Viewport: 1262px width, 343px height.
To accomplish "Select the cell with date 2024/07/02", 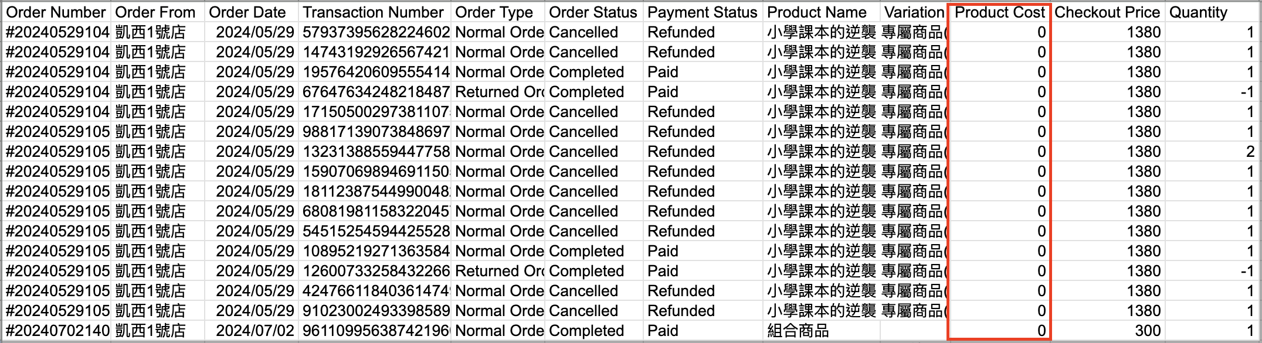I will [x=252, y=331].
